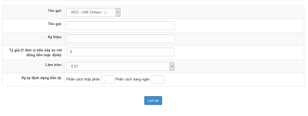Viewport: 308px width, 116px height.
Task: Click the Tên gọi label beside empty text field
Action: point(53,24)
